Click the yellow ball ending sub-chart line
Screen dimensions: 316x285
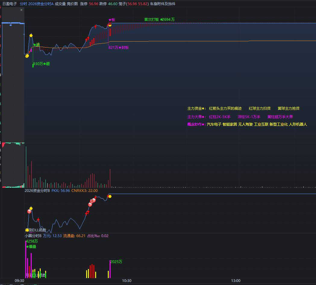point(110,196)
